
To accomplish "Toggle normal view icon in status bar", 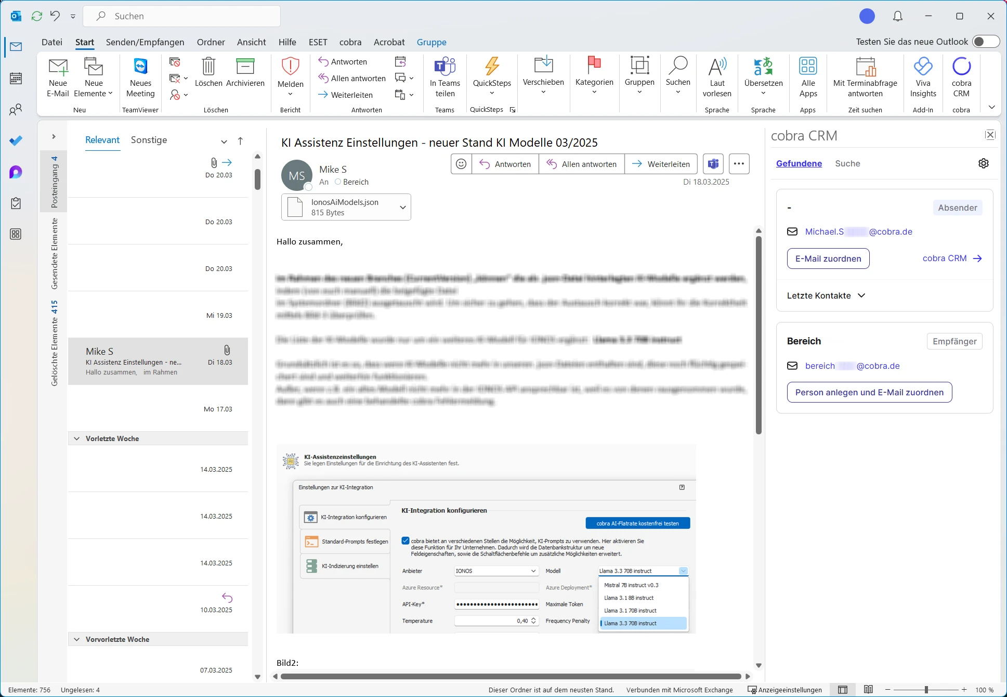I will [843, 690].
